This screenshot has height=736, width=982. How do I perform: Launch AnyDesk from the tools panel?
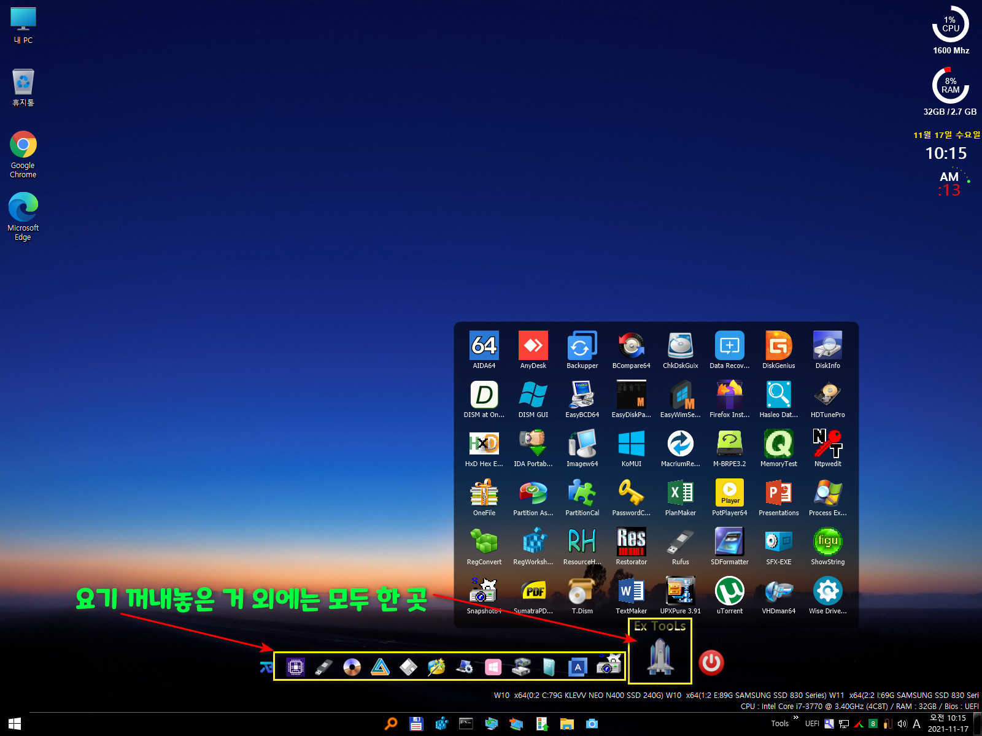pos(533,346)
